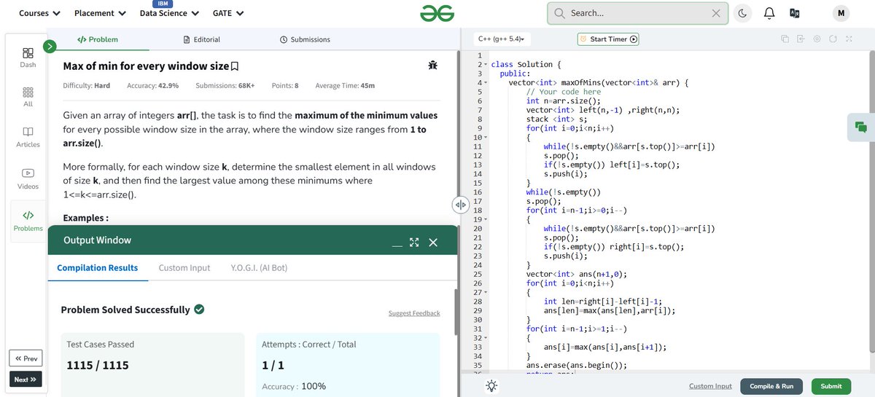Image resolution: width=875 pixels, height=397 pixels.
Task: Click the Prev navigation button
Action: (x=26, y=358)
